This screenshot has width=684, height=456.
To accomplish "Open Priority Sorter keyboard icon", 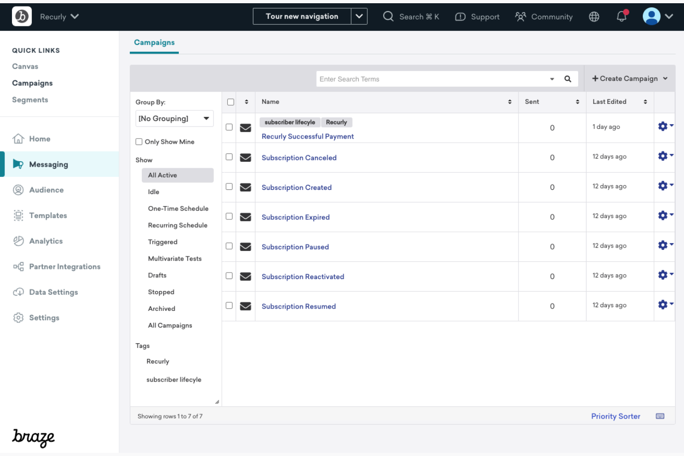I will (660, 416).
